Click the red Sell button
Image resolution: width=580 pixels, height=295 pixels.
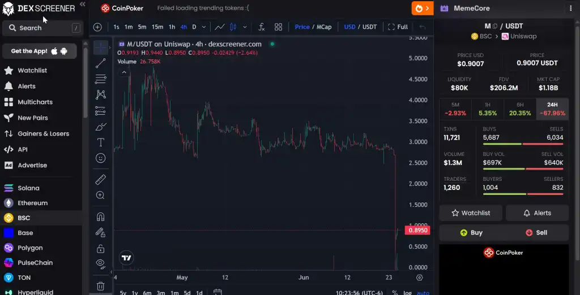click(536, 233)
